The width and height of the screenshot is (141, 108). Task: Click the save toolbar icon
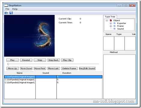(x=11, y=13)
